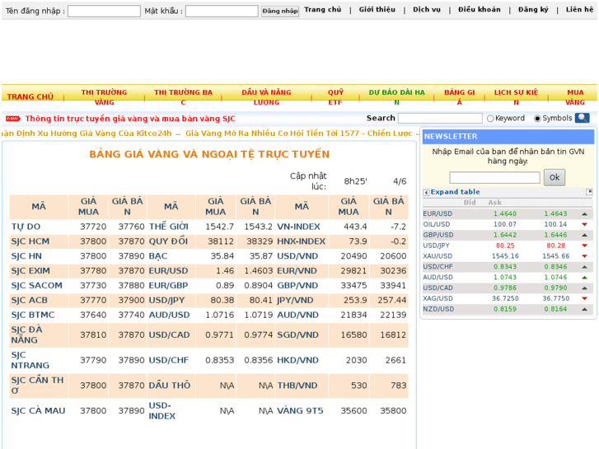
Task: Click the NZD/USD green up arrow
Action: tap(584, 309)
